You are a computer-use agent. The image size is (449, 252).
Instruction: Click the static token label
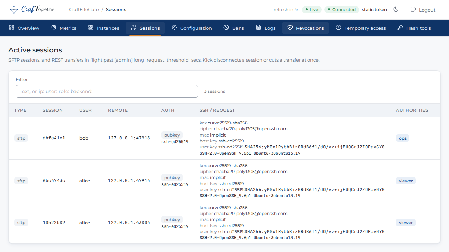tap(374, 10)
